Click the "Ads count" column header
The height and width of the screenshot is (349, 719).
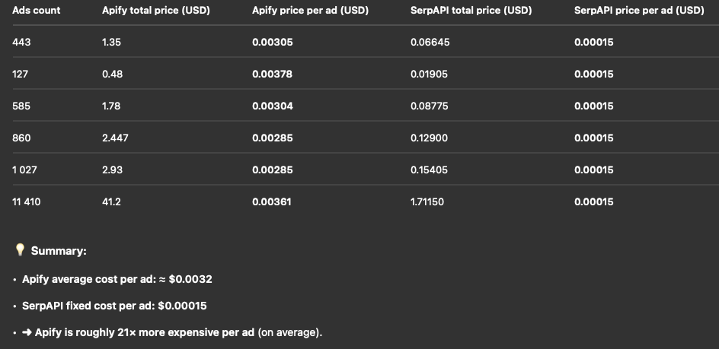click(37, 11)
